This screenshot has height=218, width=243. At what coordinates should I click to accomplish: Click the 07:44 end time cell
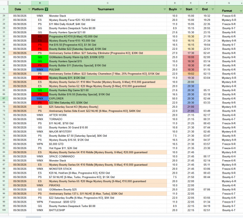[207, 127]
